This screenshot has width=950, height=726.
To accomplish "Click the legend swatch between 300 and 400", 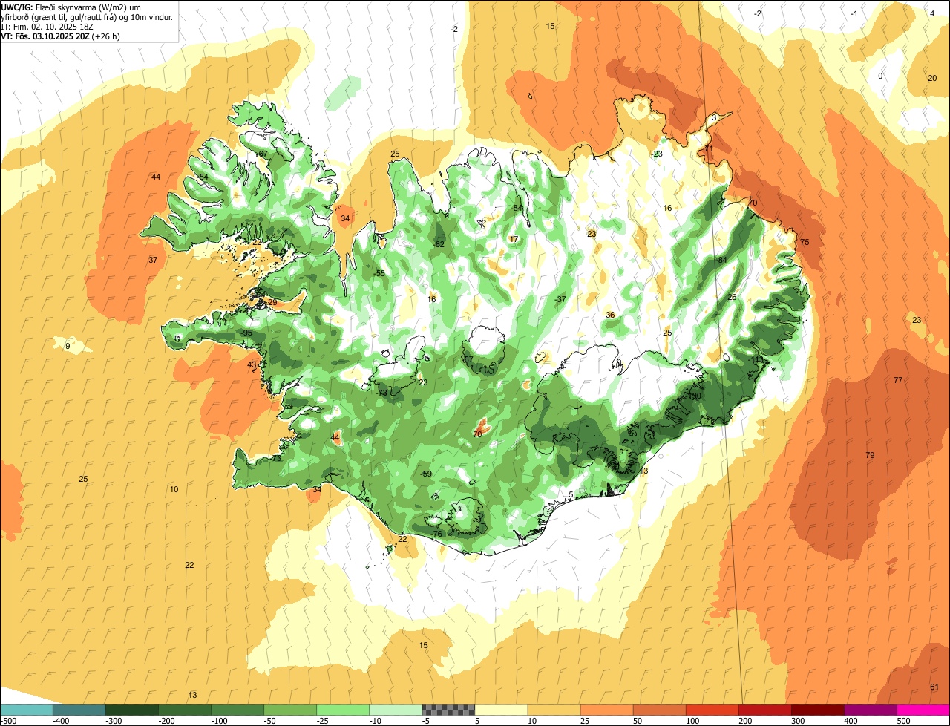I will [x=817, y=710].
